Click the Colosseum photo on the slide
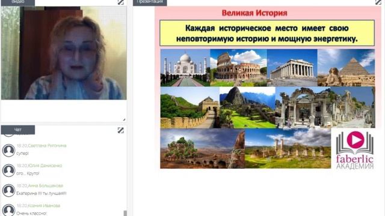 (238, 68)
